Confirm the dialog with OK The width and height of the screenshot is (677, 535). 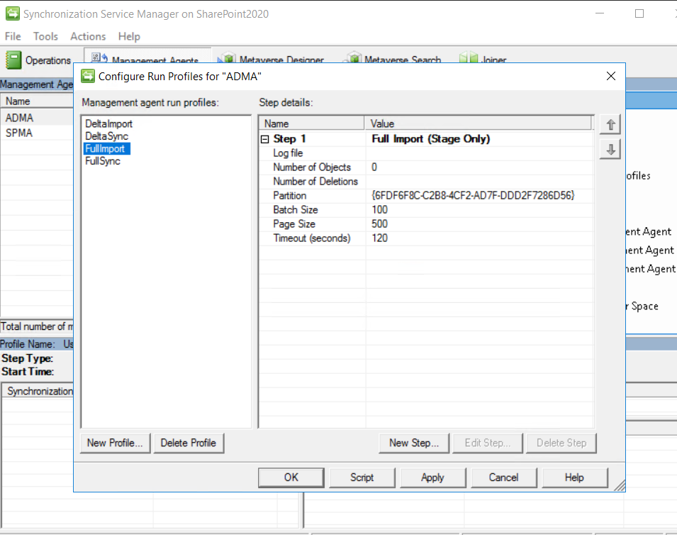291,478
